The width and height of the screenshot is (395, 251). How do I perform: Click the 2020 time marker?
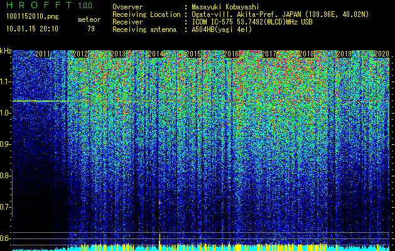tap(382, 54)
